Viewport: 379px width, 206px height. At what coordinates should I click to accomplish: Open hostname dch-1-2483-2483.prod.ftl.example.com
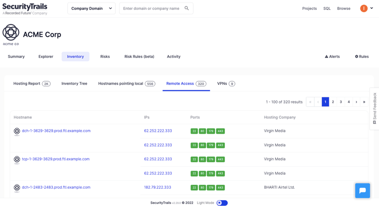pyautogui.click(x=56, y=187)
